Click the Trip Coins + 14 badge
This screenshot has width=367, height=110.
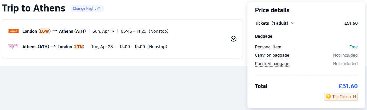pyautogui.click(x=341, y=97)
